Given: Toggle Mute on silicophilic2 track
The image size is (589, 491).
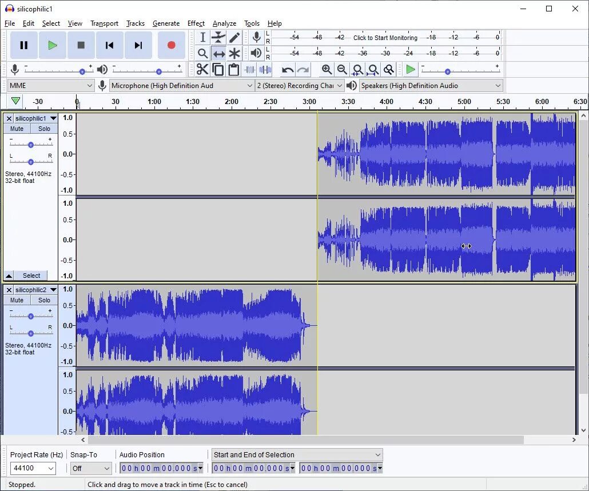Looking at the screenshot, I should tap(16, 300).
